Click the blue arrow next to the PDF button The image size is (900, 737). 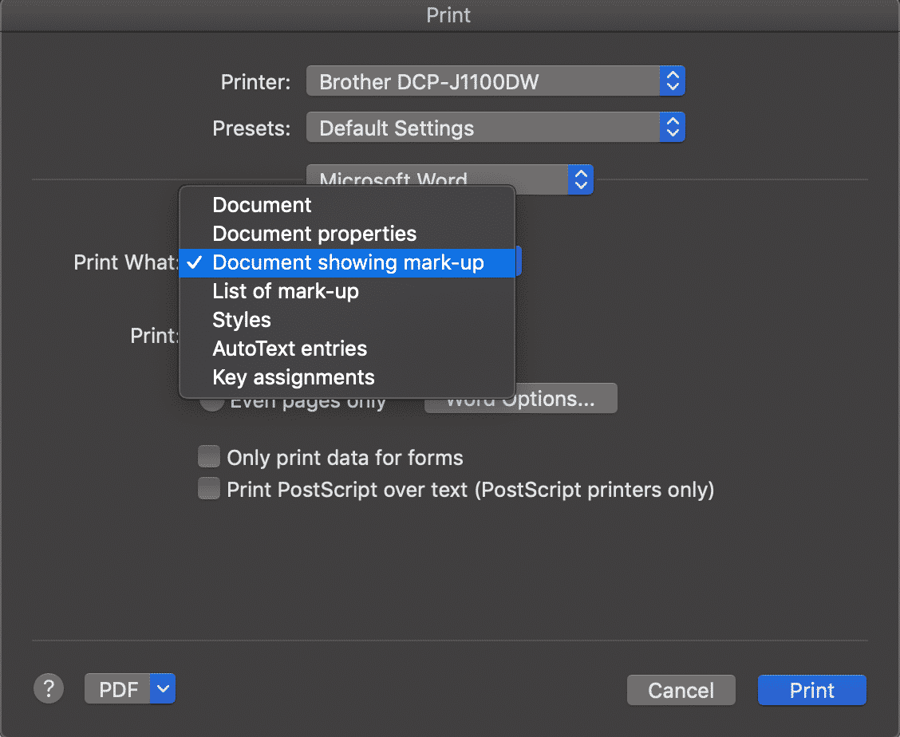(x=164, y=688)
